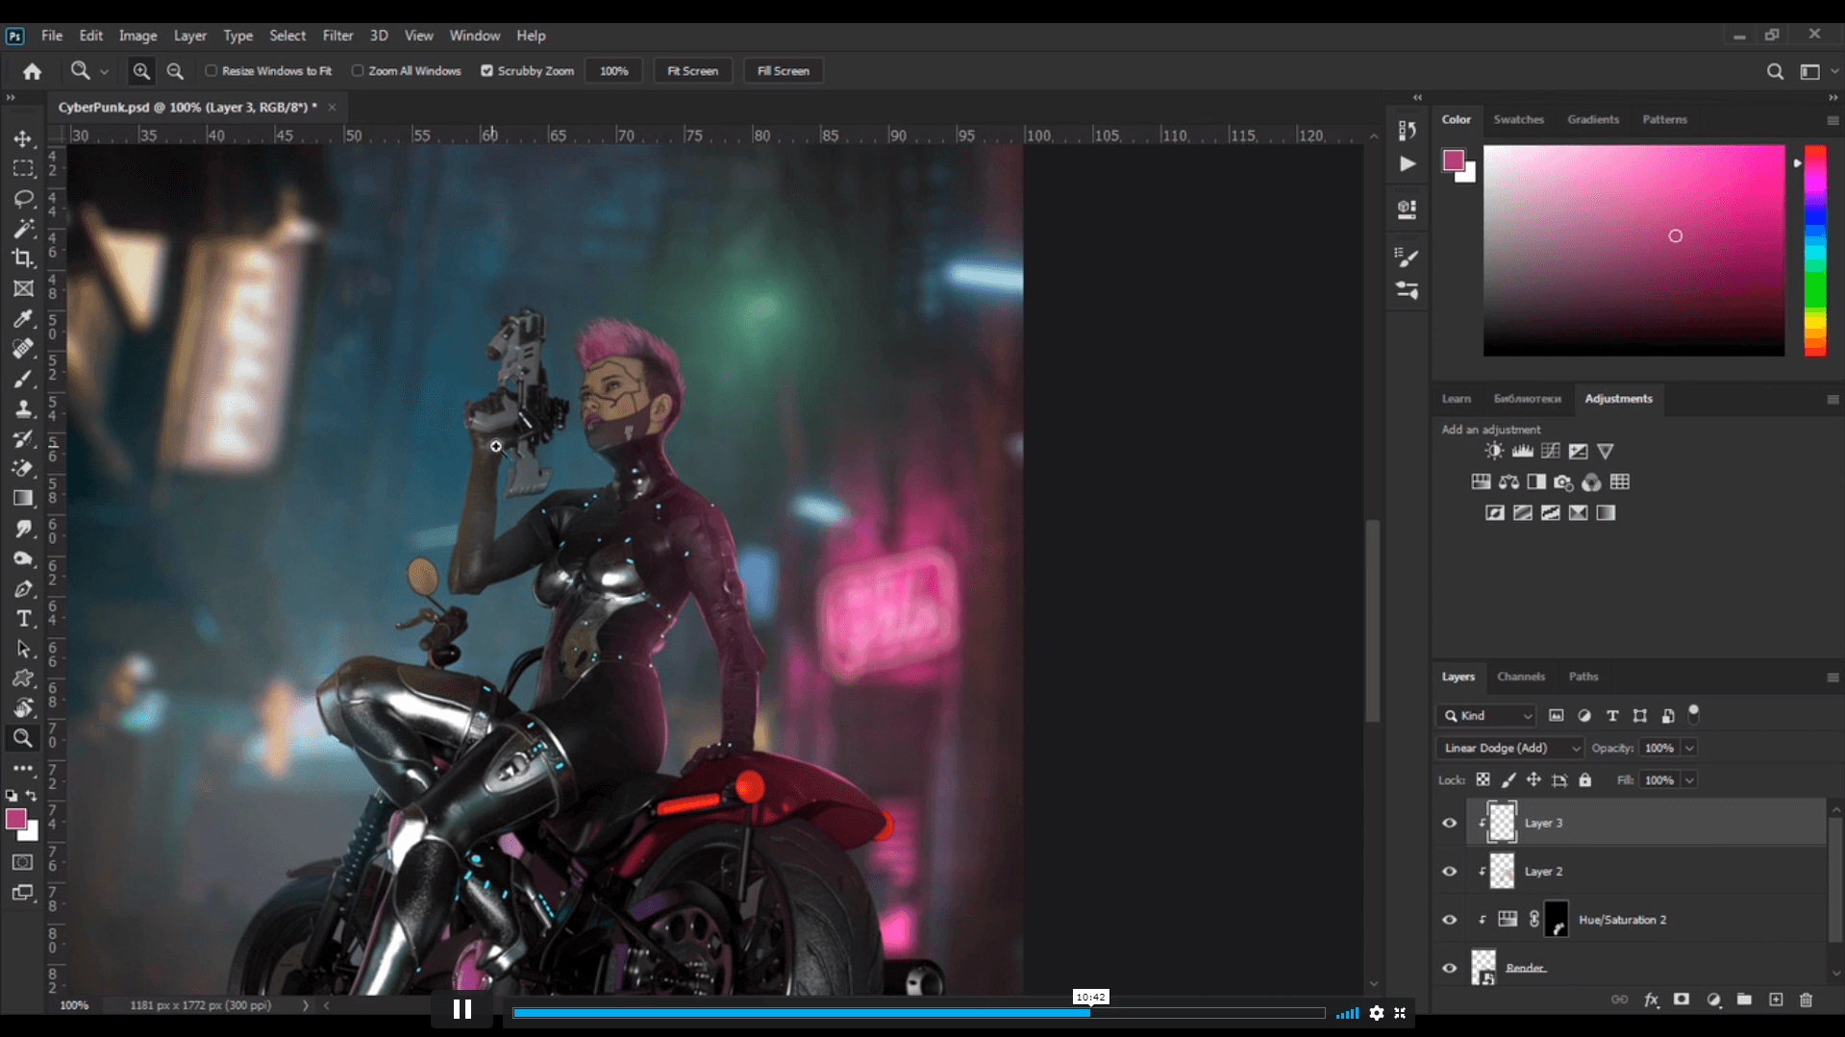Create a new layer

[1776, 1000]
